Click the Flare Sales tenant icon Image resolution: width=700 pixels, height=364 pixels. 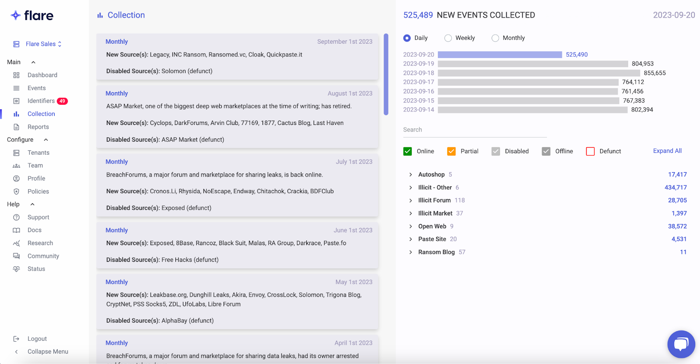pyautogui.click(x=16, y=44)
